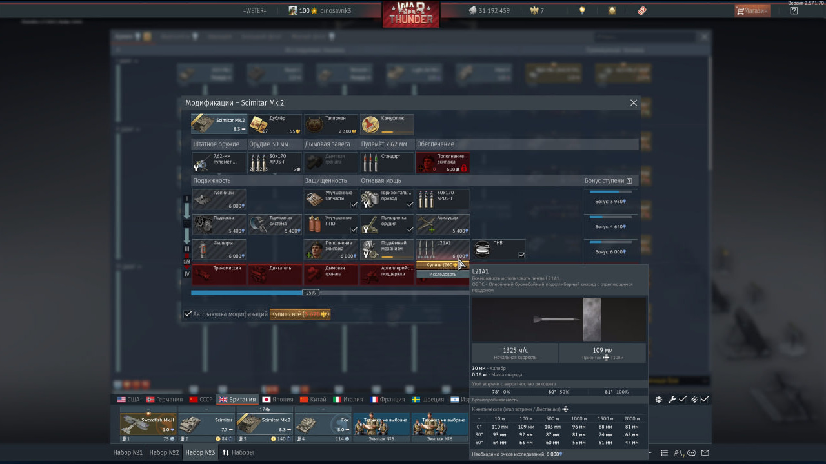Select the Авиаудар airstrike modification
This screenshot has width=826, height=464.
point(443,224)
